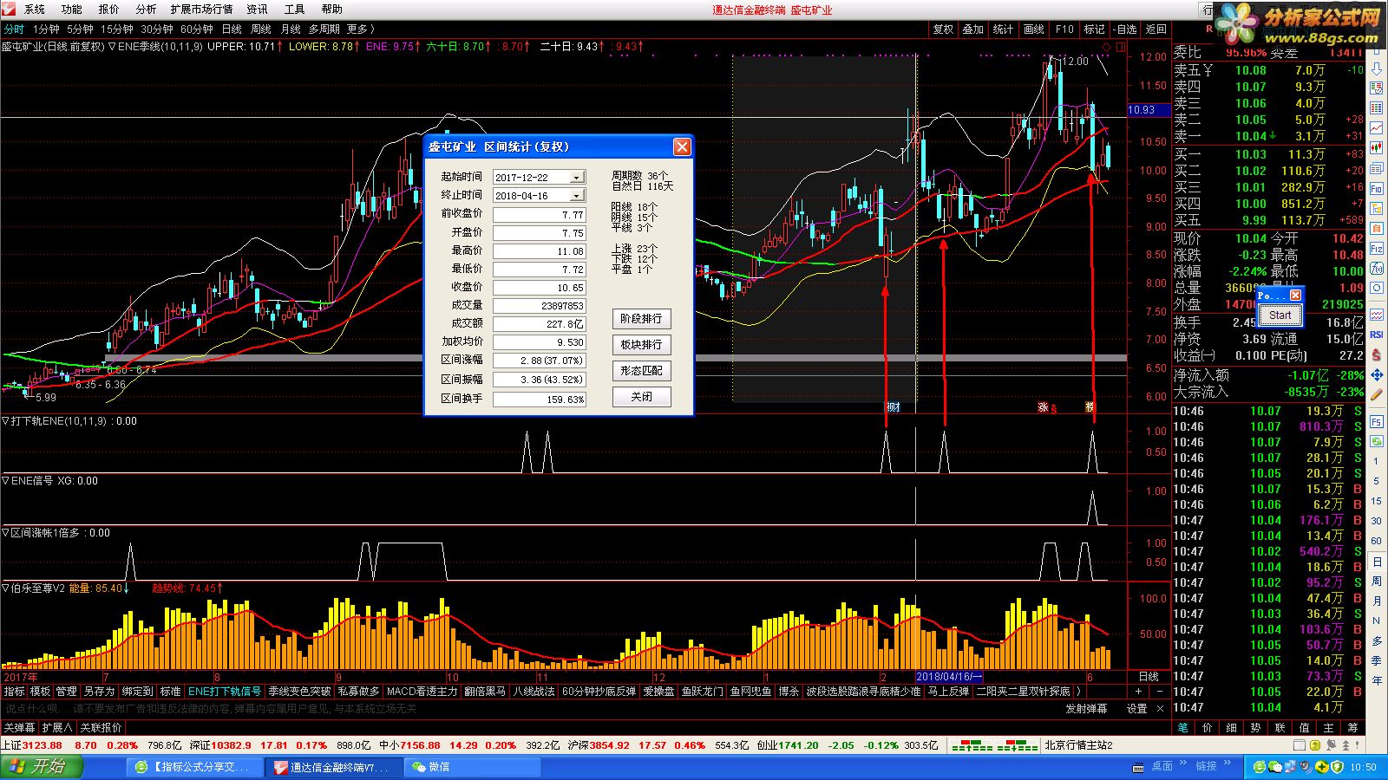The width and height of the screenshot is (1388, 780).
Task: Select MACD看透主力 indicator tab
Action: 422,692
